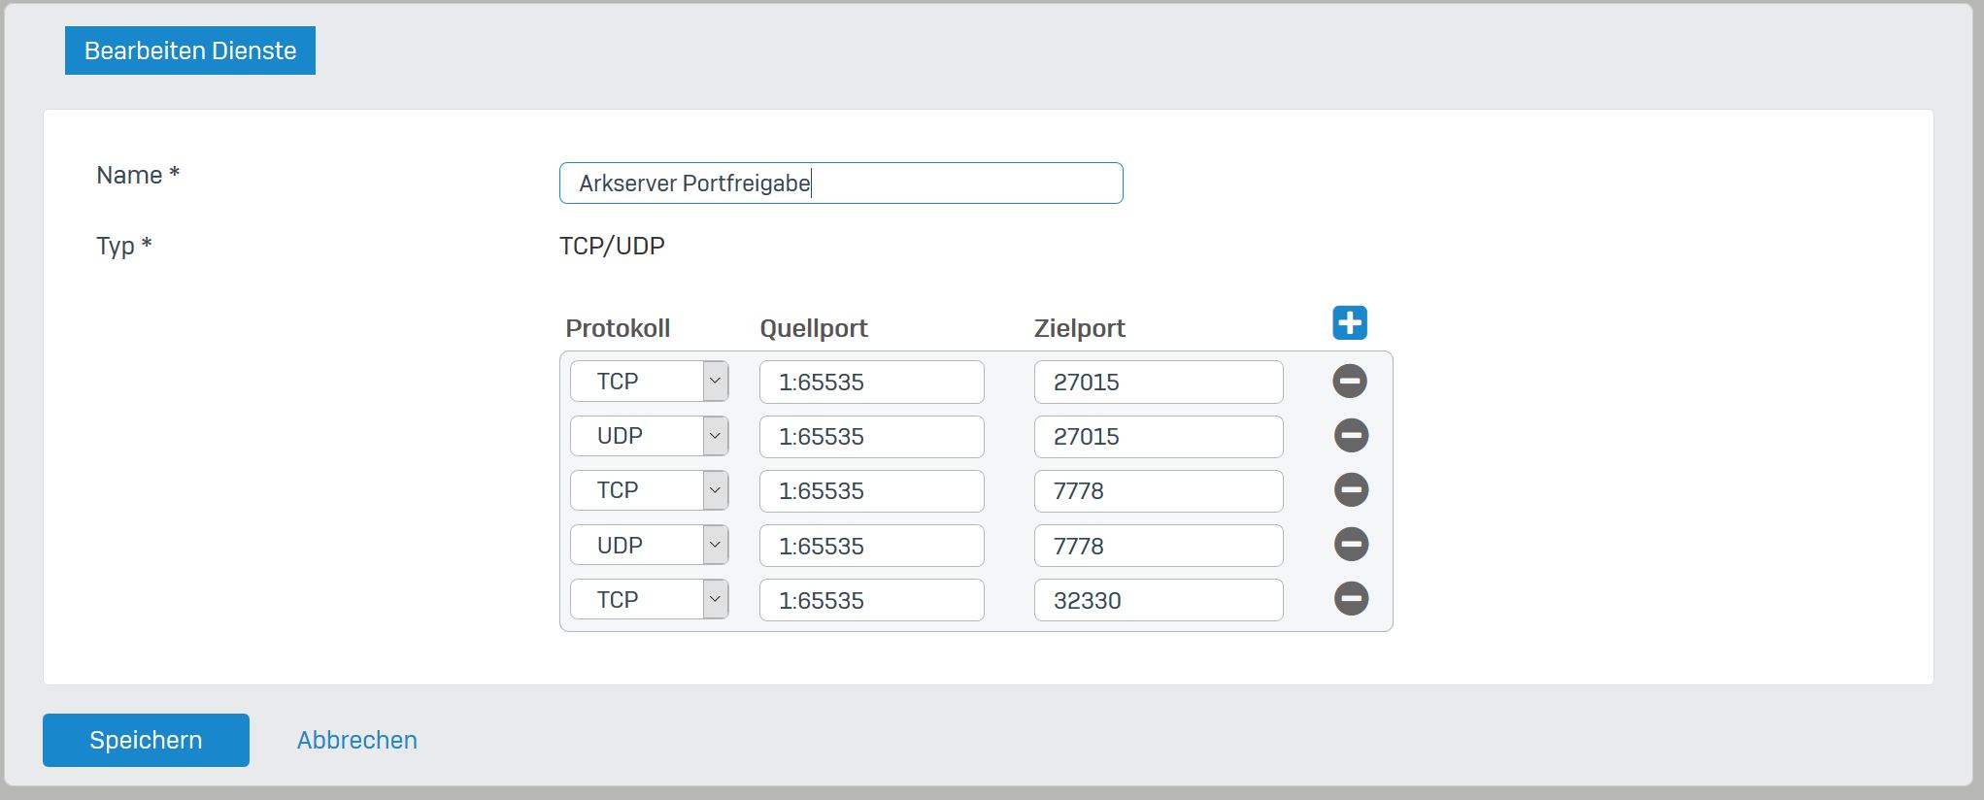Screen dimensions: 1984x800
Task: Click the Zielport column header
Action: coord(1080,328)
